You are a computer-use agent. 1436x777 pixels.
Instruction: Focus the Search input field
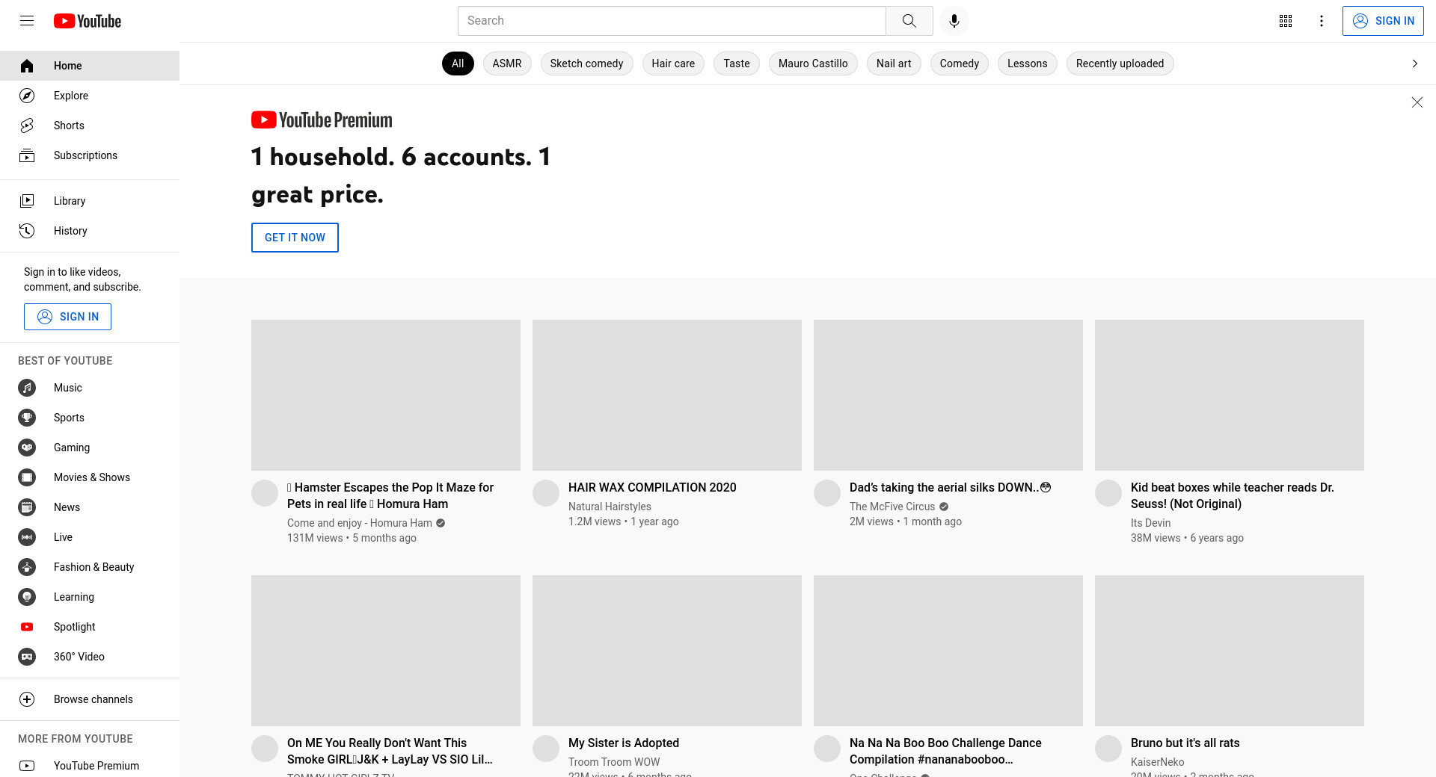pos(672,21)
